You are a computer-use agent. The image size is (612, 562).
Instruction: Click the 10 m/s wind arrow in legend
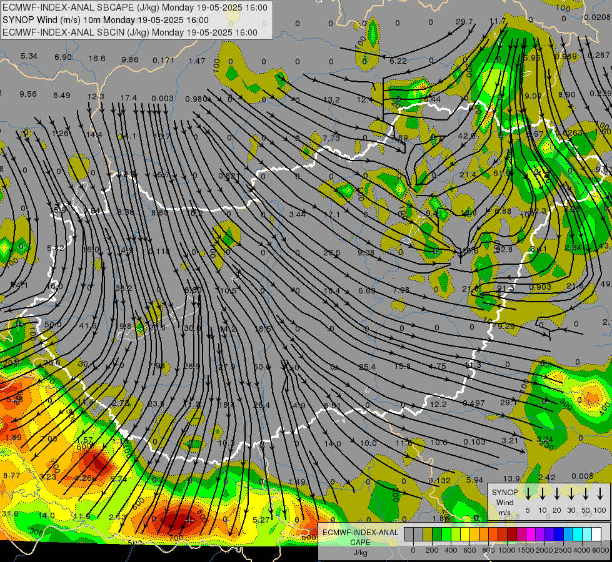(x=542, y=493)
